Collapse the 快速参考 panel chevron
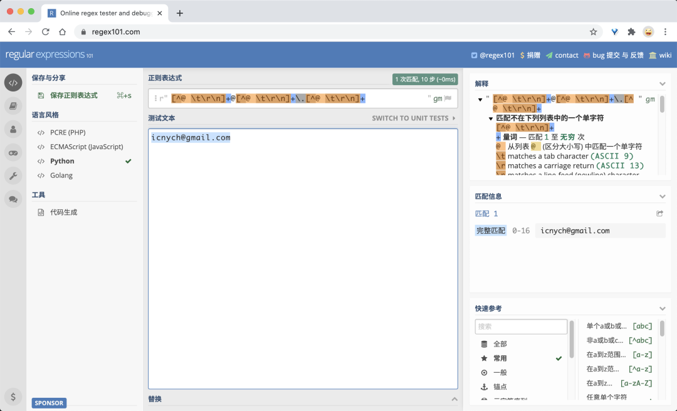 coord(663,309)
